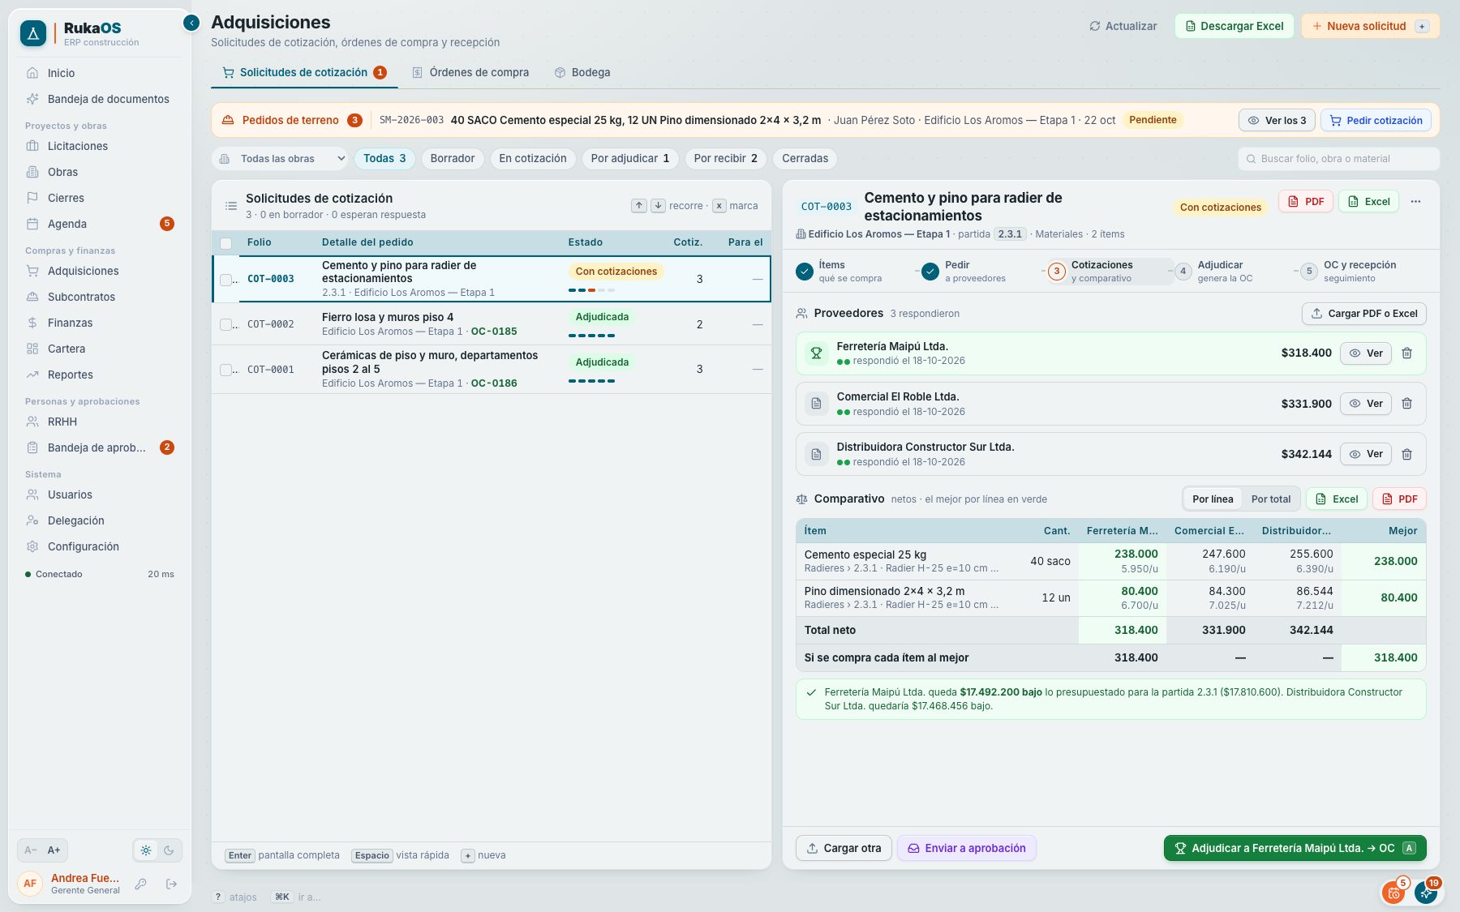Check the COT-0003 row checkbox
The image size is (1460, 912).
click(226, 280)
